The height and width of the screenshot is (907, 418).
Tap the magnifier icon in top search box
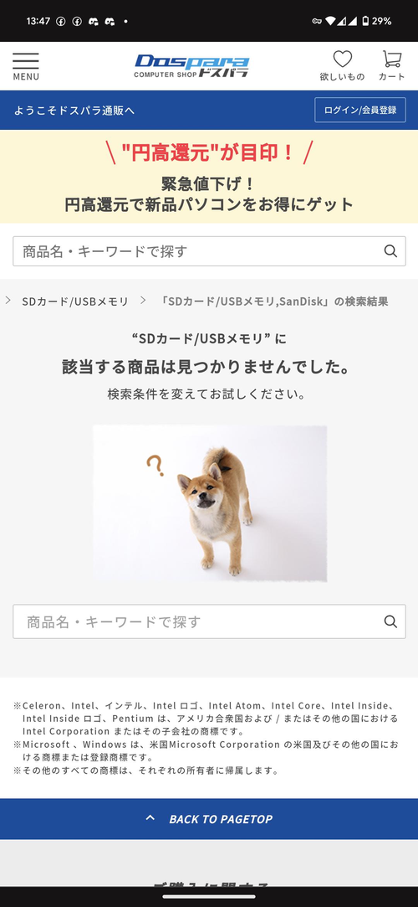pos(391,251)
